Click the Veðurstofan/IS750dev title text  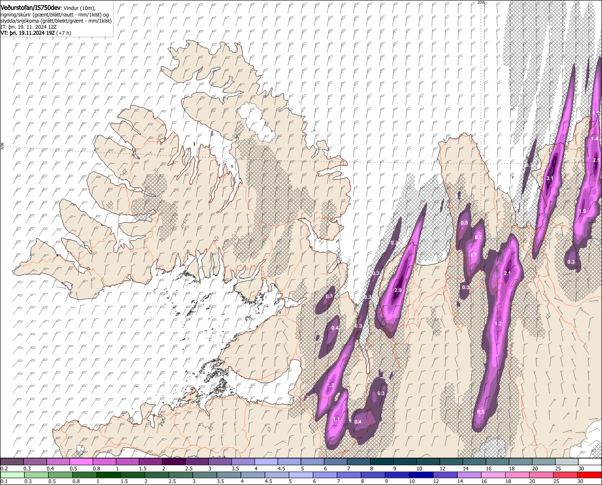(31, 8)
